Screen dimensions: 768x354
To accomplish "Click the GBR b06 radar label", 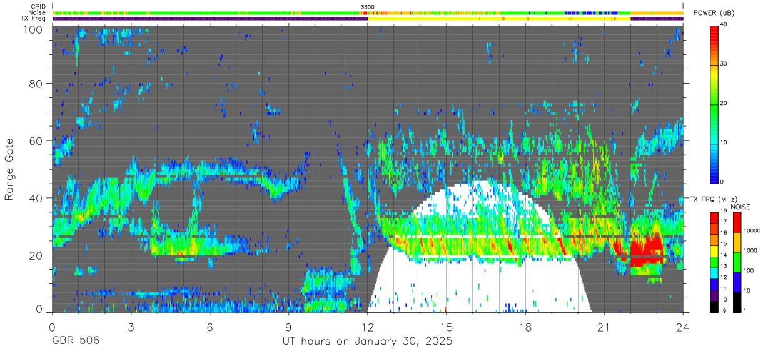I will [x=75, y=341].
